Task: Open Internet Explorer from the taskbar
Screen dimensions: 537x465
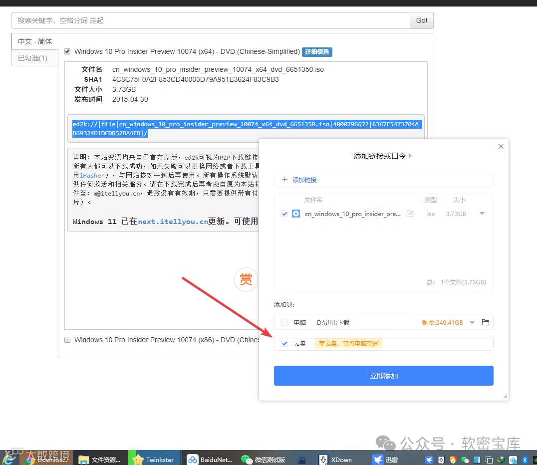Action: (8, 458)
